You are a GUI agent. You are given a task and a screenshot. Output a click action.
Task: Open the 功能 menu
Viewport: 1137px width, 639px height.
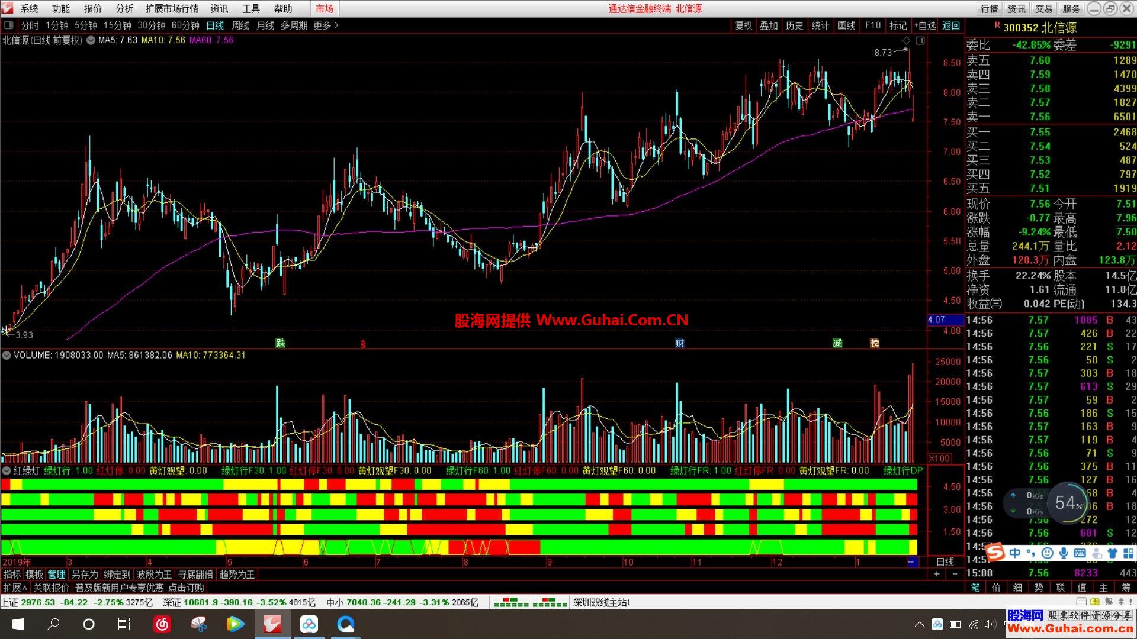[x=60, y=8]
